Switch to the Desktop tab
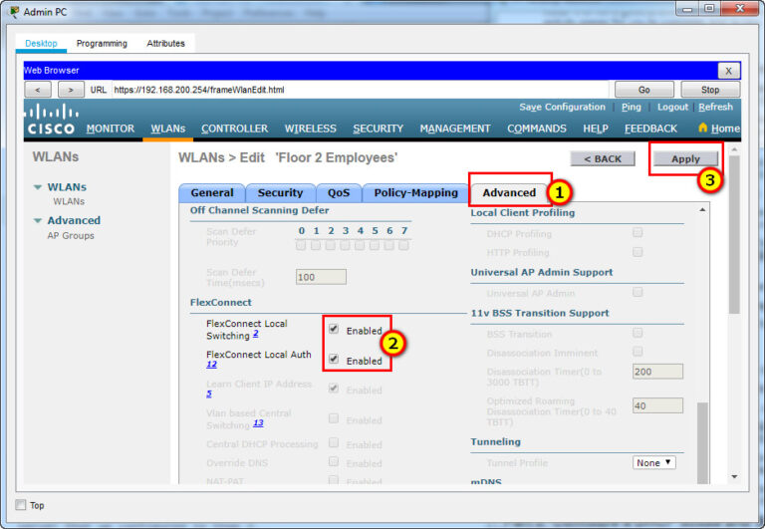Image resolution: width=765 pixels, height=529 pixels. [41, 44]
